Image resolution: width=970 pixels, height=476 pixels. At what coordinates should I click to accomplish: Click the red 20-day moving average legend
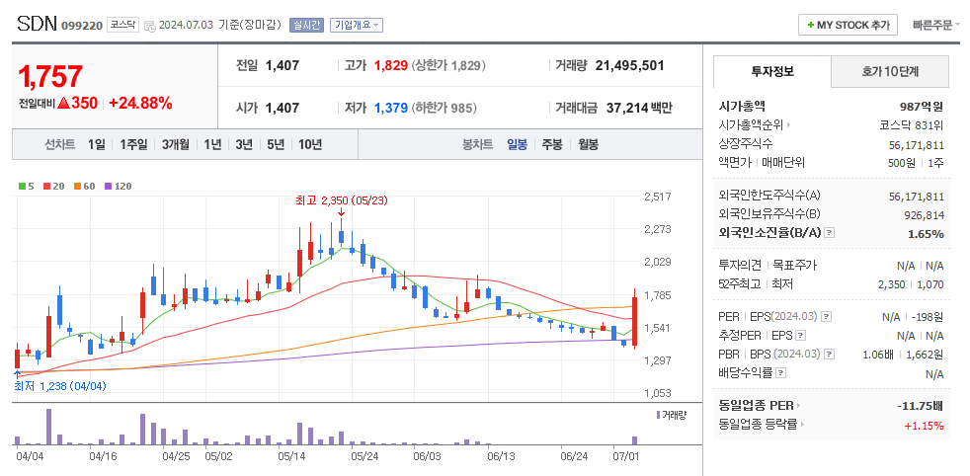(53, 186)
